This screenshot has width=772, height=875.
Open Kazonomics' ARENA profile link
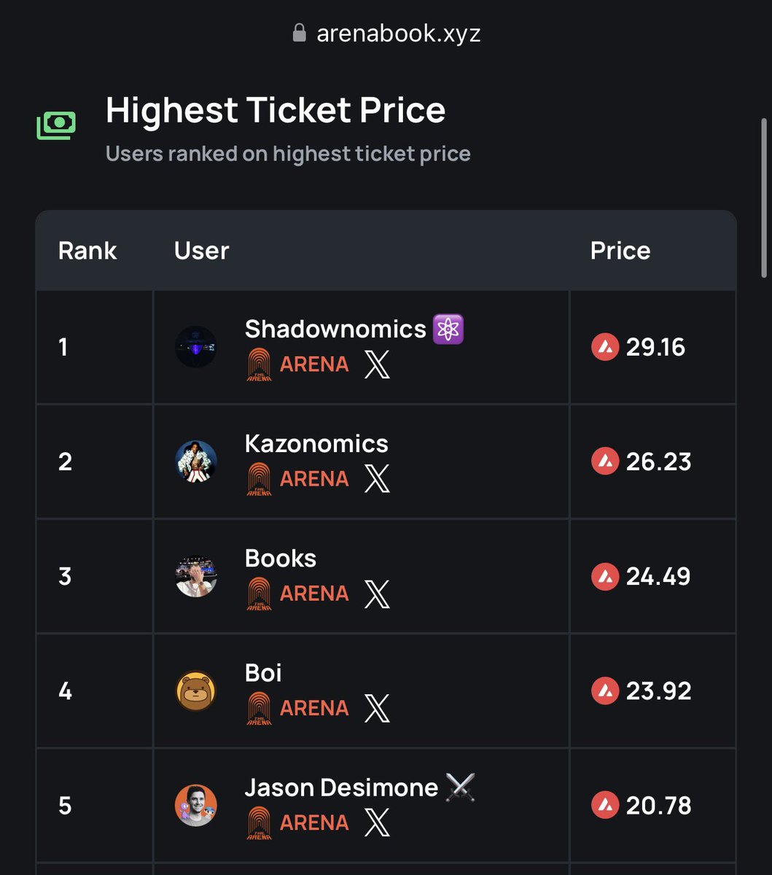[x=297, y=478]
